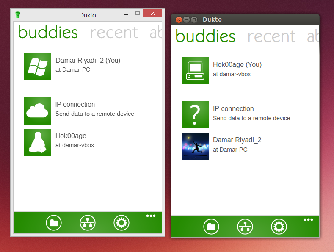
Task: Click 'Send data to a remote device' in left window
Action: [x=95, y=114]
